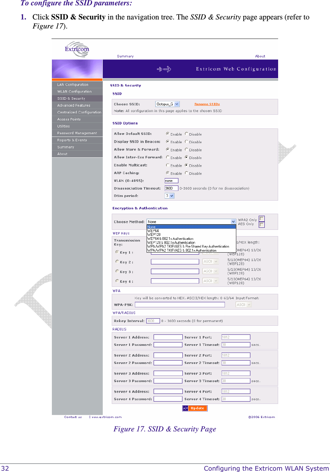Open LAN Configuration in navigation tree

[x=77, y=85]
